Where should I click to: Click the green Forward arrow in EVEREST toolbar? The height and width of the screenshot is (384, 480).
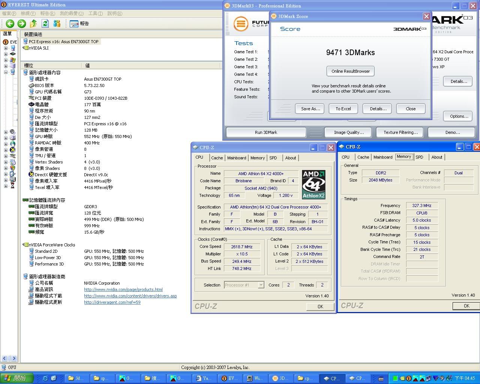(22, 24)
